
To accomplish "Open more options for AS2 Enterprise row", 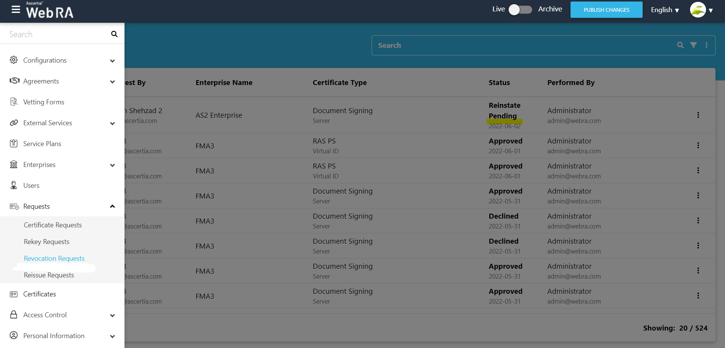I will tap(698, 115).
